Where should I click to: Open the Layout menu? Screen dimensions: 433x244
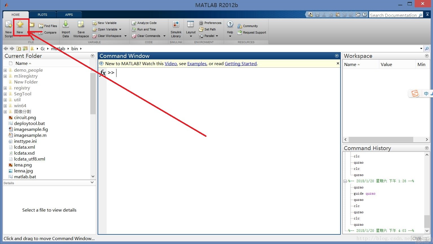tap(191, 29)
